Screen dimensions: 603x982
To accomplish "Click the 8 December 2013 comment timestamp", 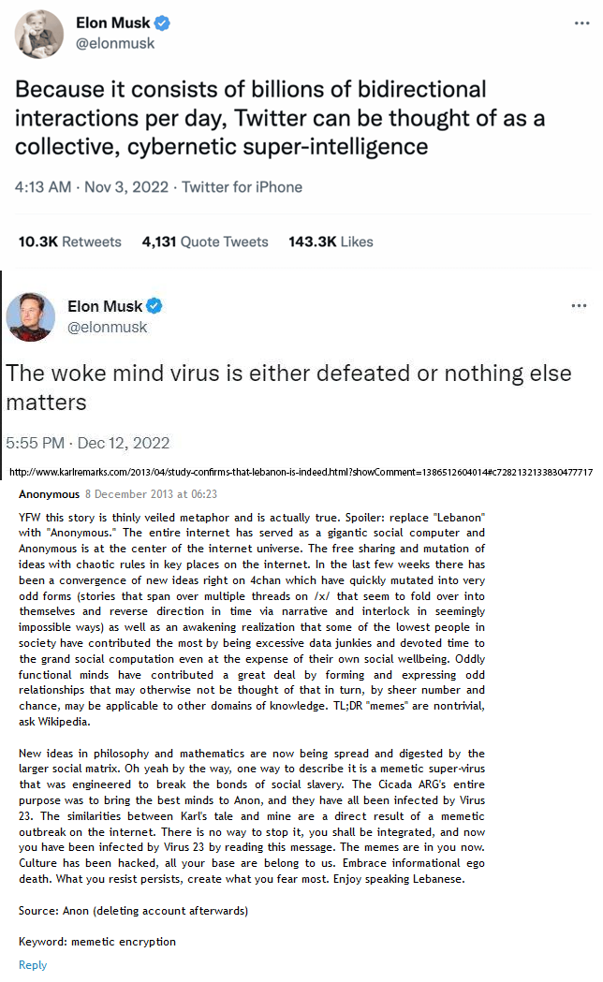I will coord(151,494).
